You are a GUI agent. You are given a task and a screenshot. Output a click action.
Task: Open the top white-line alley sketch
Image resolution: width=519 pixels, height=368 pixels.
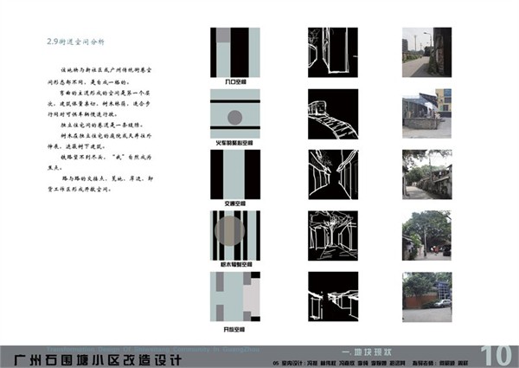[x=332, y=54]
